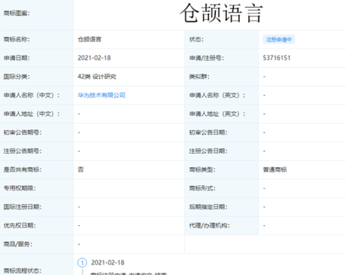The width and height of the screenshot is (346, 275).
Task: Click the 是否共有商标 label
Action: point(23,170)
